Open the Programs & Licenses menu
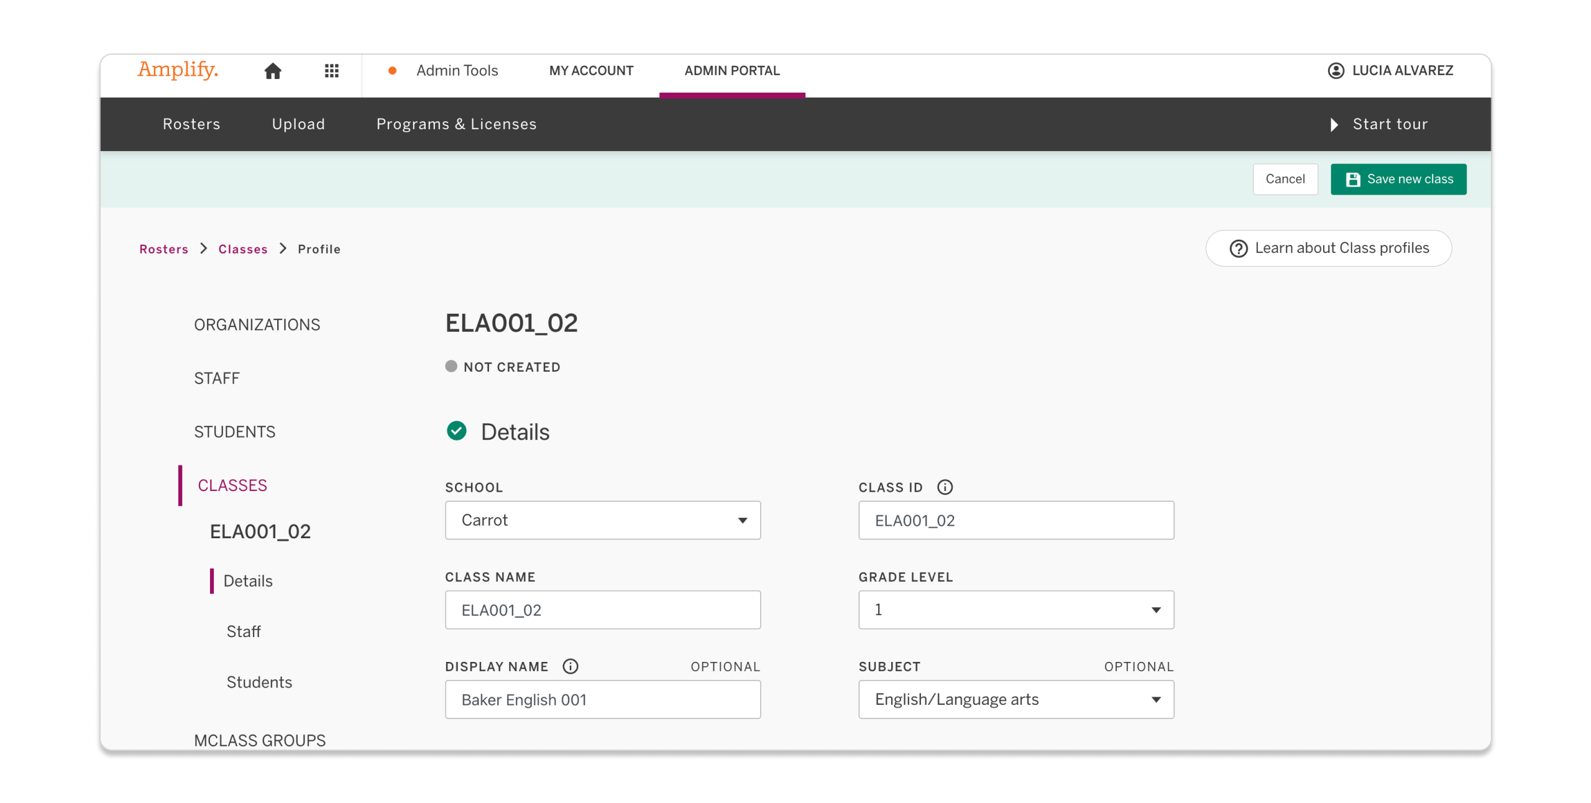This screenshot has height=803, width=1591. (x=457, y=124)
